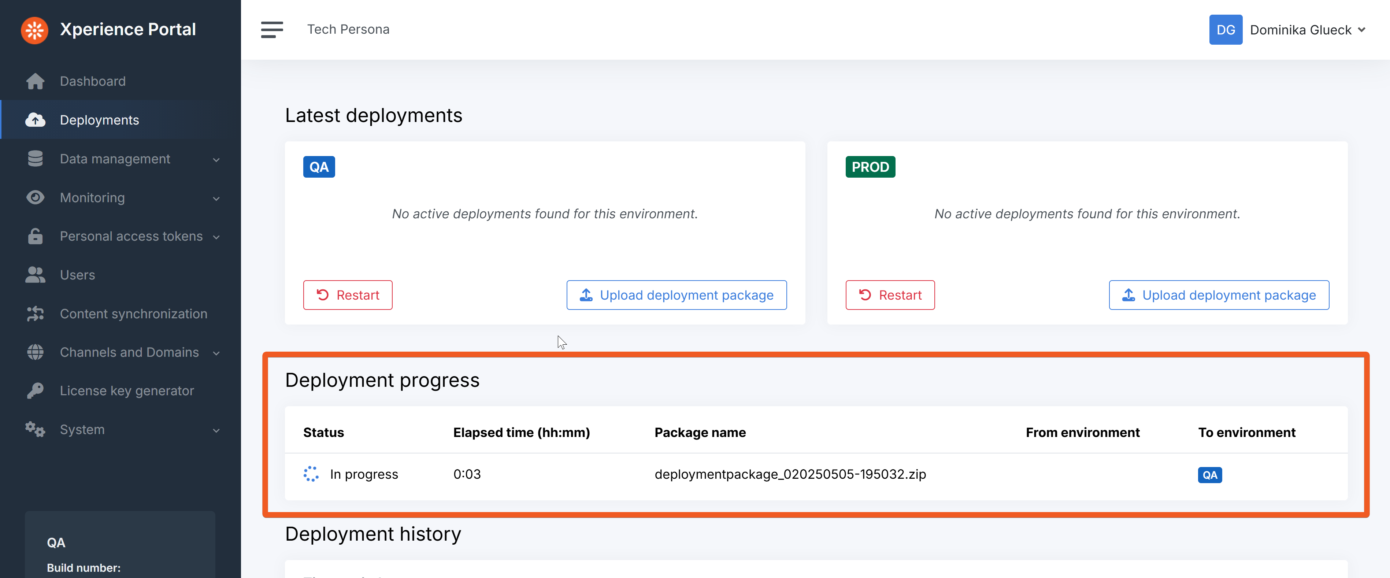Click the Content synchronization icon

[35, 314]
